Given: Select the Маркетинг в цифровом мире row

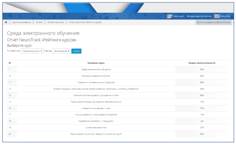Looking at the screenshot, I should pos(96,108).
